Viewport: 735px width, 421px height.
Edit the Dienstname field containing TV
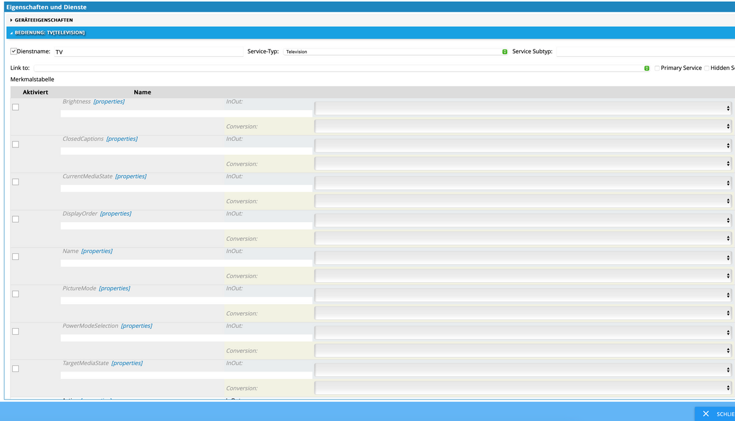(149, 52)
